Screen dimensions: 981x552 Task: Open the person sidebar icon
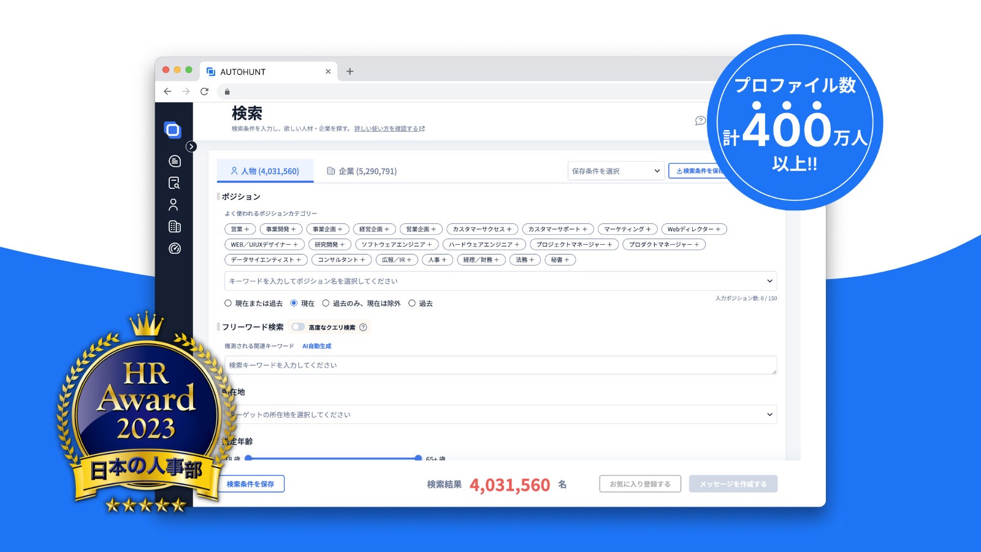pos(174,205)
